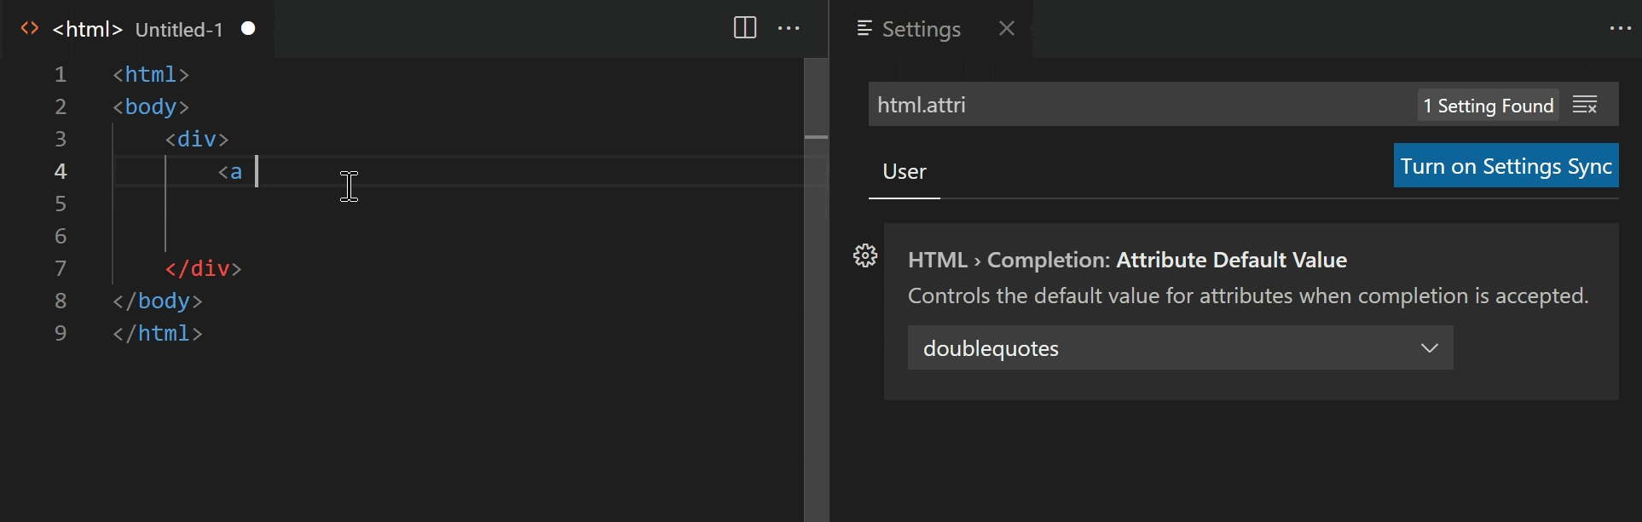Clear the settings search input
1642x522 pixels.
1585,105
